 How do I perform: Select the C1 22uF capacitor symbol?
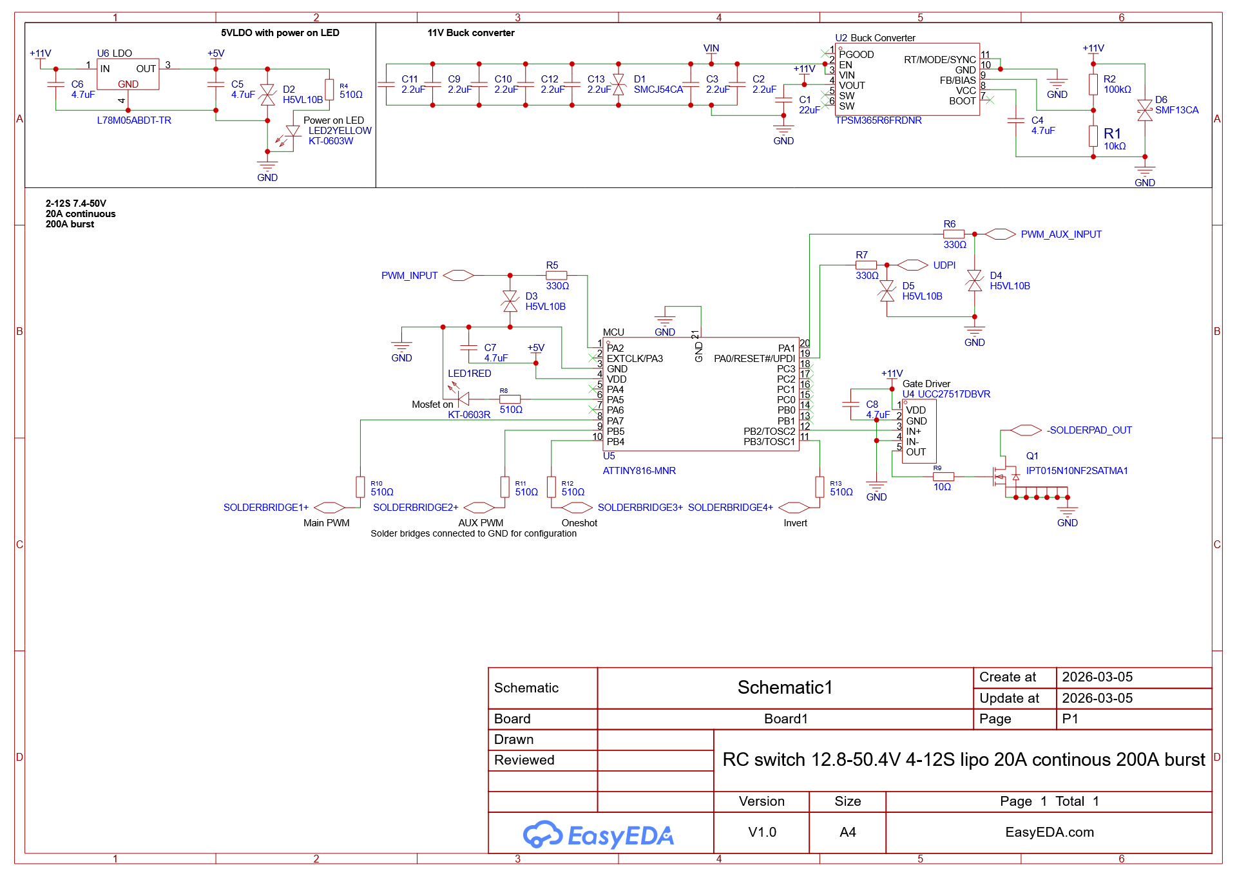[x=783, y=100]
